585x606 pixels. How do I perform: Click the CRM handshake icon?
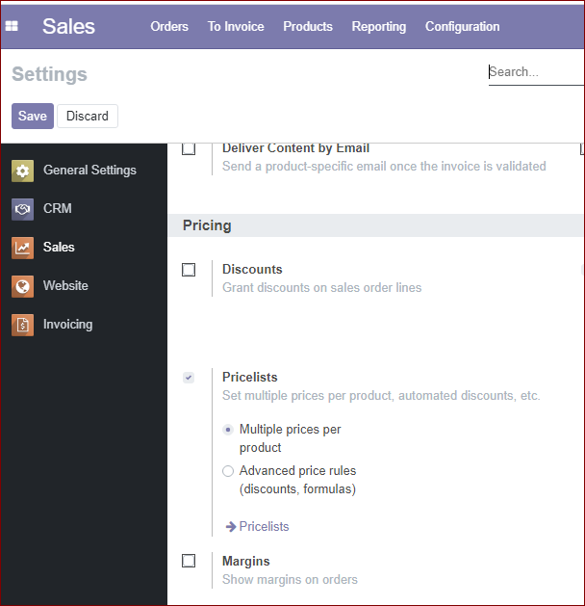point(22,209)
